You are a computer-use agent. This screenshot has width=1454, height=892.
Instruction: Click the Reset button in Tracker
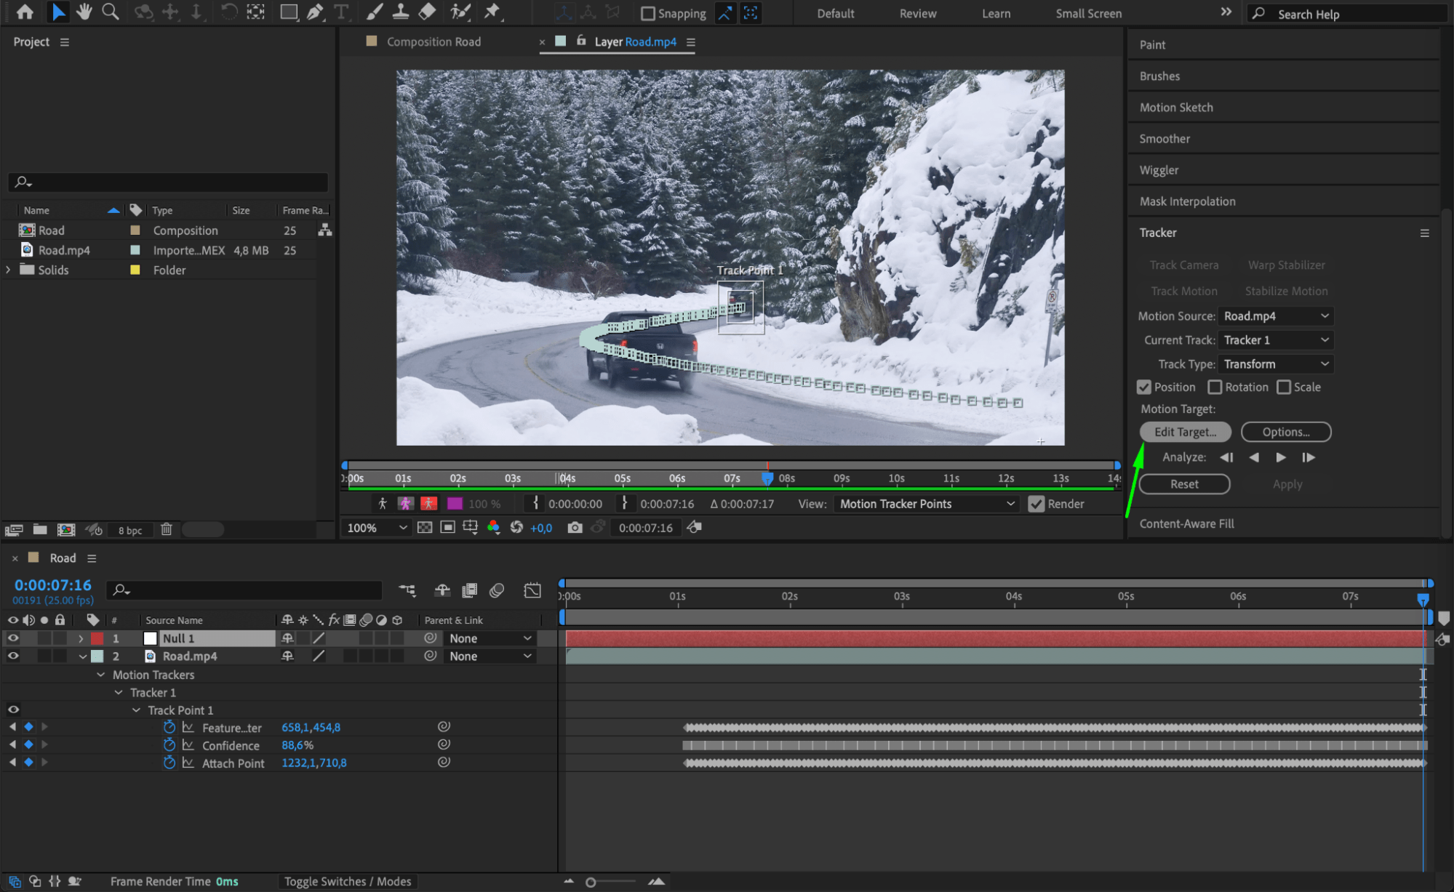pyautogui.click(x=1184, y=484)
